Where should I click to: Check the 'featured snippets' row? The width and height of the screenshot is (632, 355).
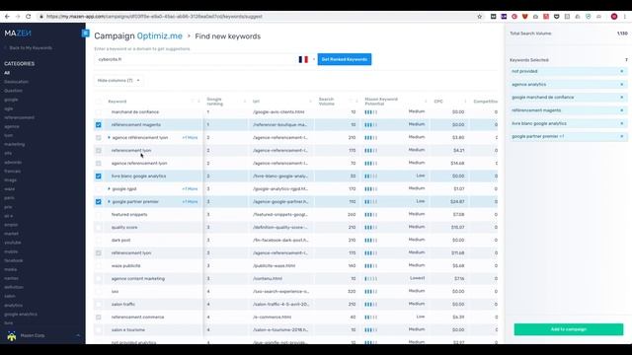[99, 215]
